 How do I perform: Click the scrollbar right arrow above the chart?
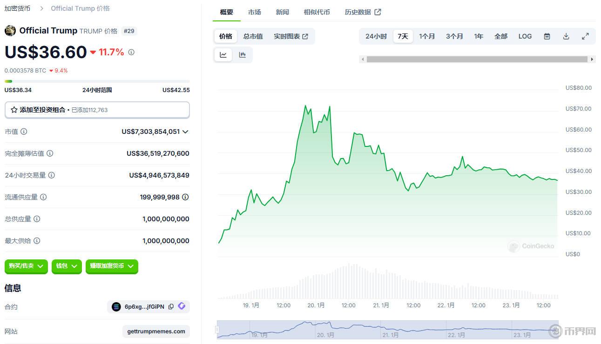pyautogui.click(x=592, y=60)
